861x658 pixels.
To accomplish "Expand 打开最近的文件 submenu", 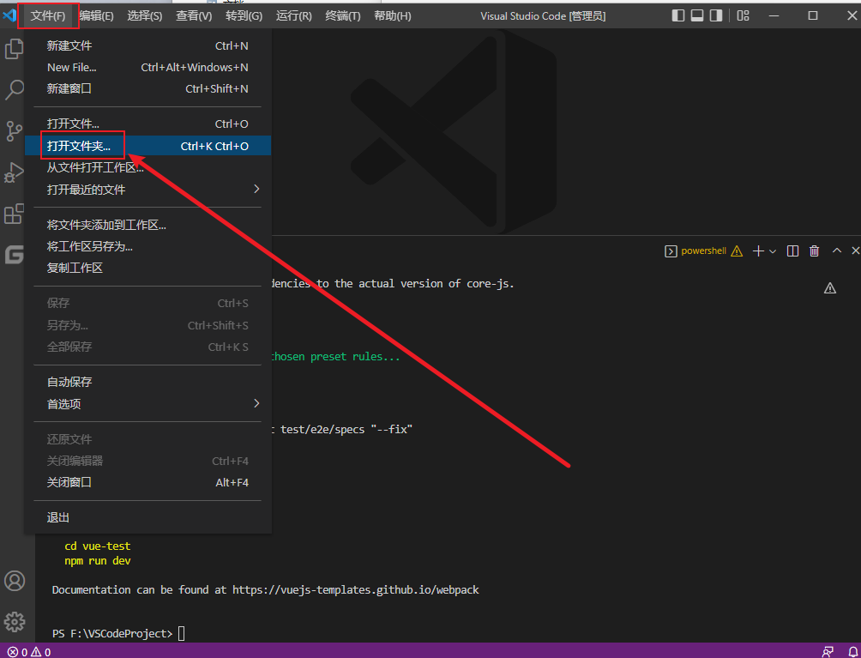I will [148, 190].
